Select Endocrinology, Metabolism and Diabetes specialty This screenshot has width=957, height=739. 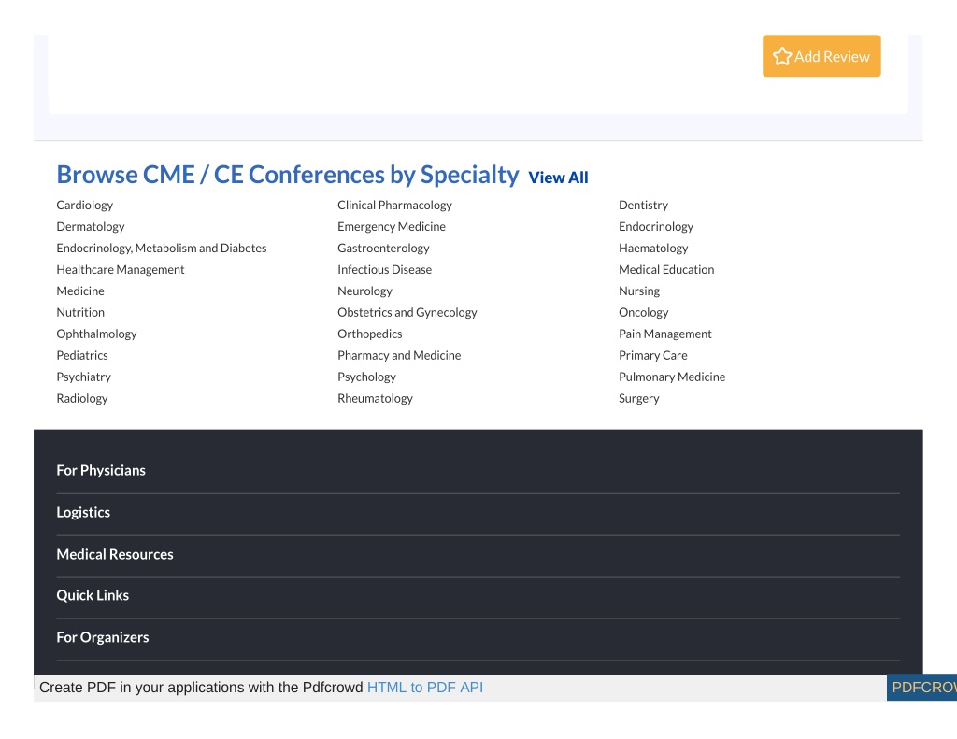(x=162, y=248)
